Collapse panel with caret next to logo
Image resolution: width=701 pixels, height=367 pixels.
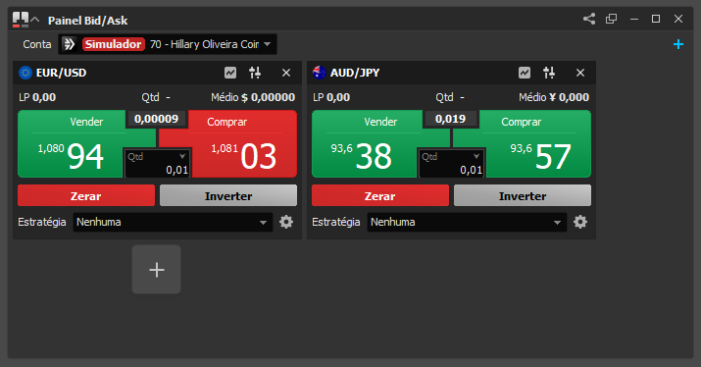(35, 20)
